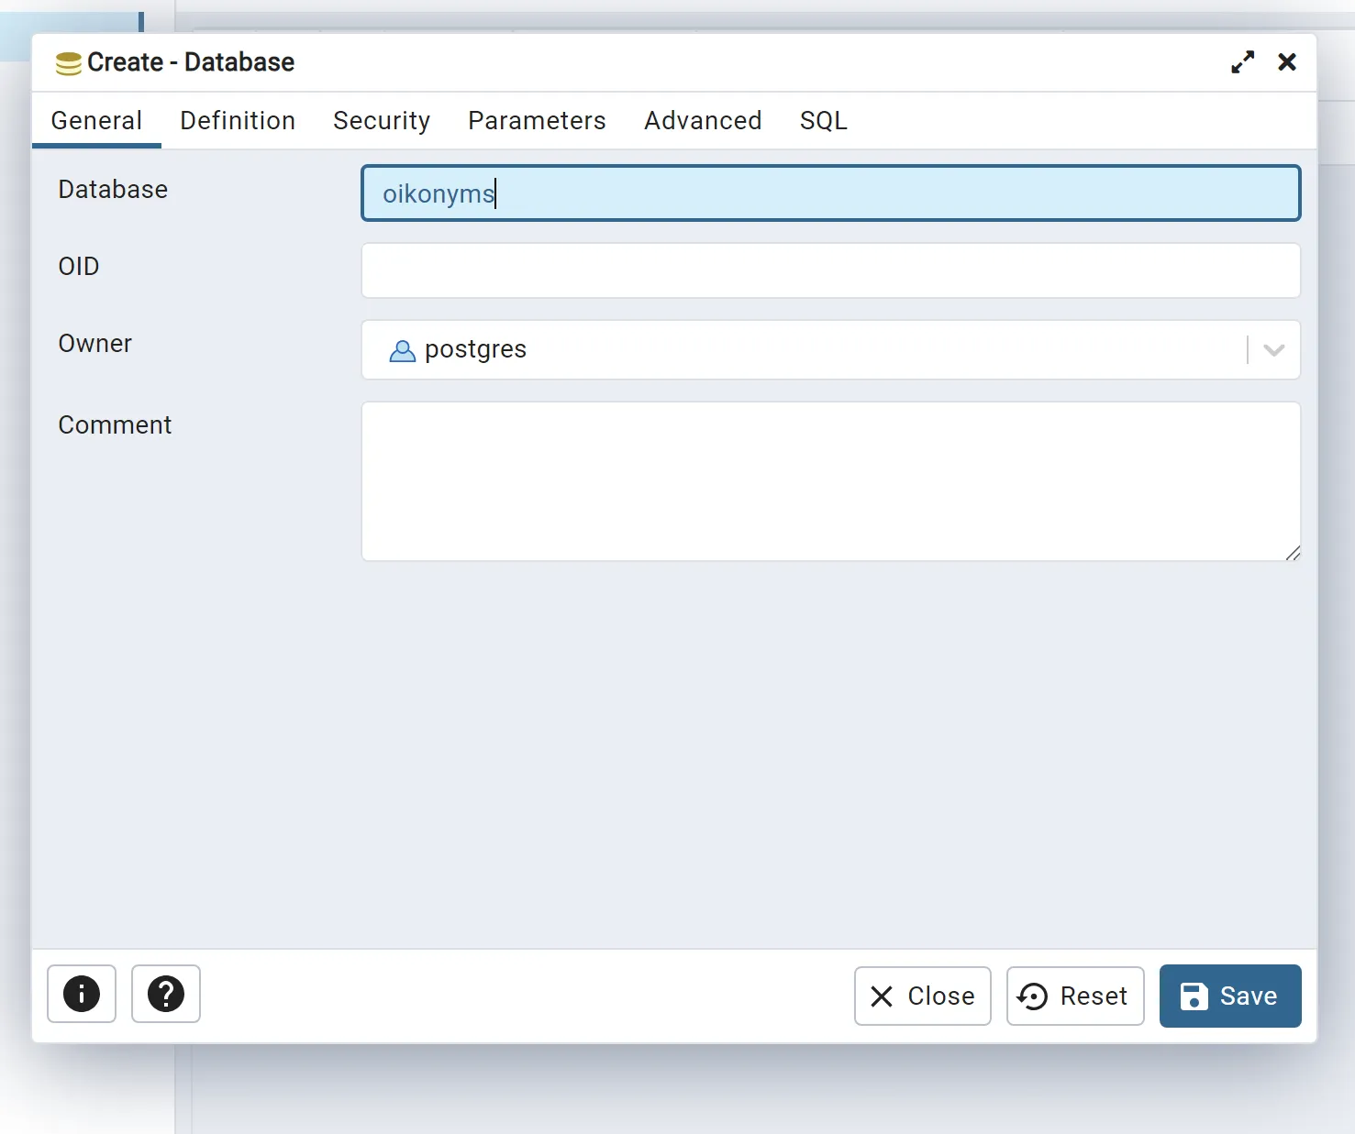Go to the Security tab
The image size is (1355, 1134).
coord(382,121)
